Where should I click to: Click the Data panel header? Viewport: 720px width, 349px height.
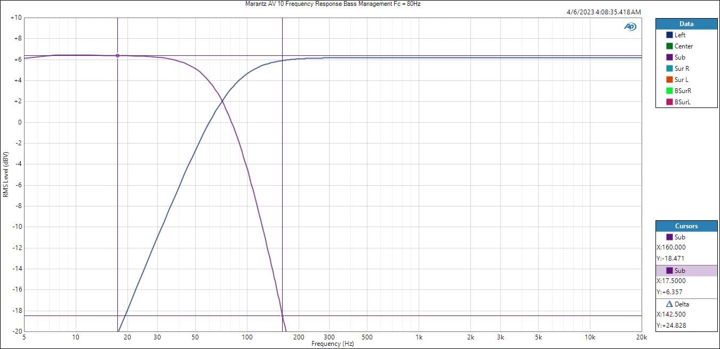coord(686,24)
